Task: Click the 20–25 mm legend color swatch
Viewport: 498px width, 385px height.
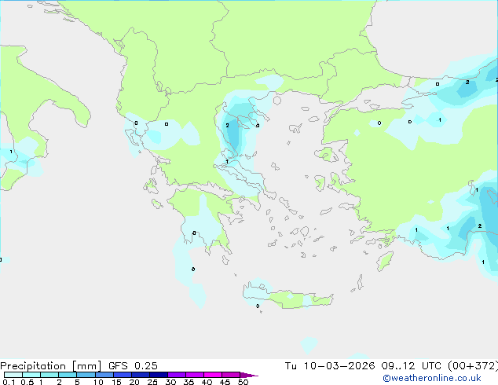Action: pos(141,375)
